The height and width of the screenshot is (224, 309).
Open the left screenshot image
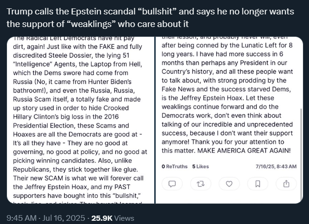81,120
